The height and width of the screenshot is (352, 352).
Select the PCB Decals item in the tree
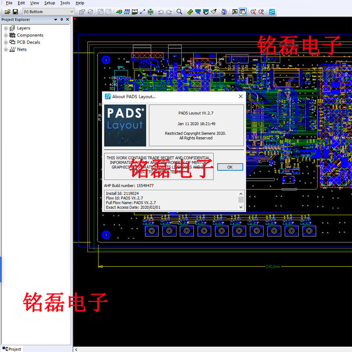[29, 42]
